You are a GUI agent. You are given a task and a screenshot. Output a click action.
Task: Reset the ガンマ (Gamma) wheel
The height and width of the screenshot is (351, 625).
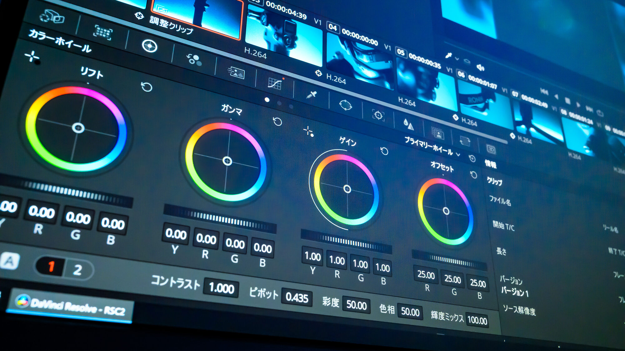tap(277, 121)
